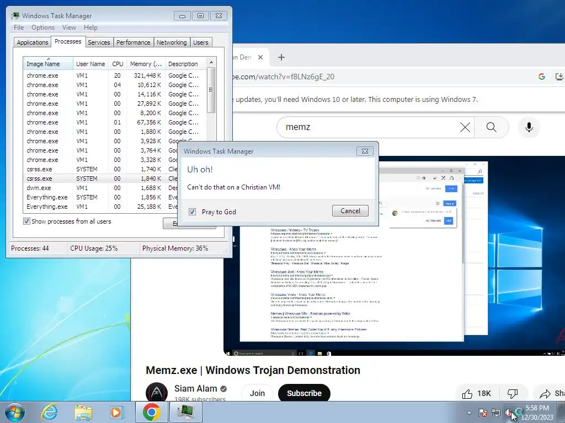Viewport: 565px width, 423px height.
Task: Sort processes by User Name column
Action: click(x=90, y=64)
